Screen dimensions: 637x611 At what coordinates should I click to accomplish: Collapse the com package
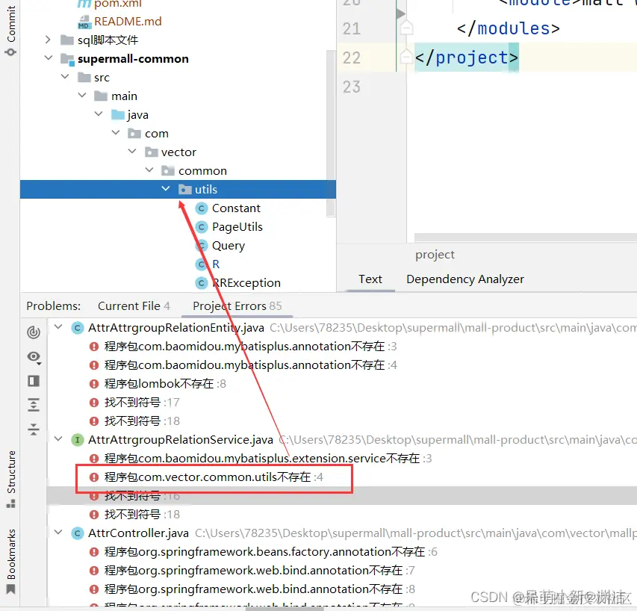(116, 133)
